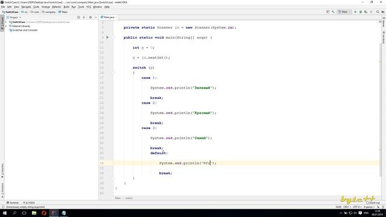Image resolution: width=386 pixels, height=217 pixels.
Task: Open the Event Log
Action: pos(373,203)
